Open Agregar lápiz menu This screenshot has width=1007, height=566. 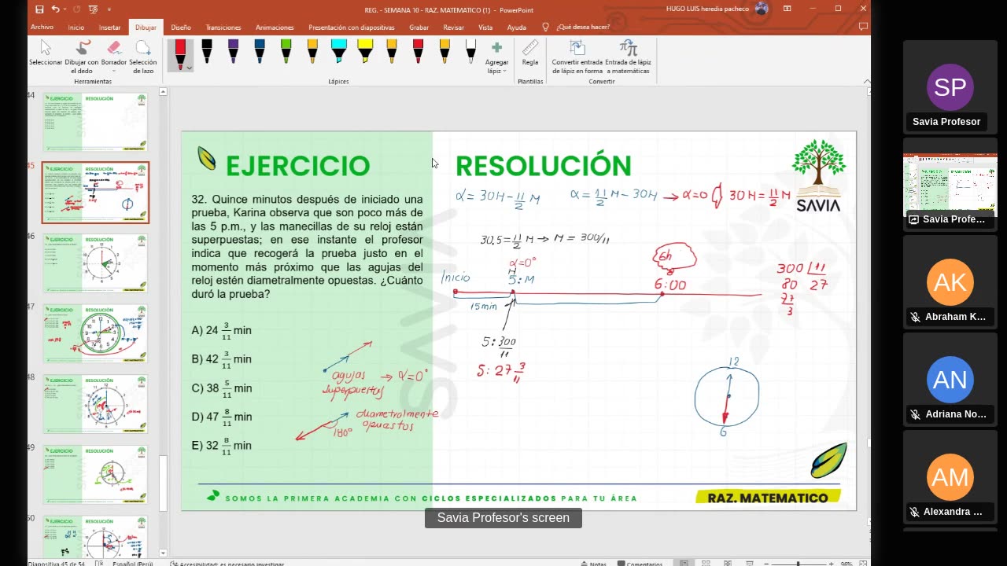tap(496, 56)
